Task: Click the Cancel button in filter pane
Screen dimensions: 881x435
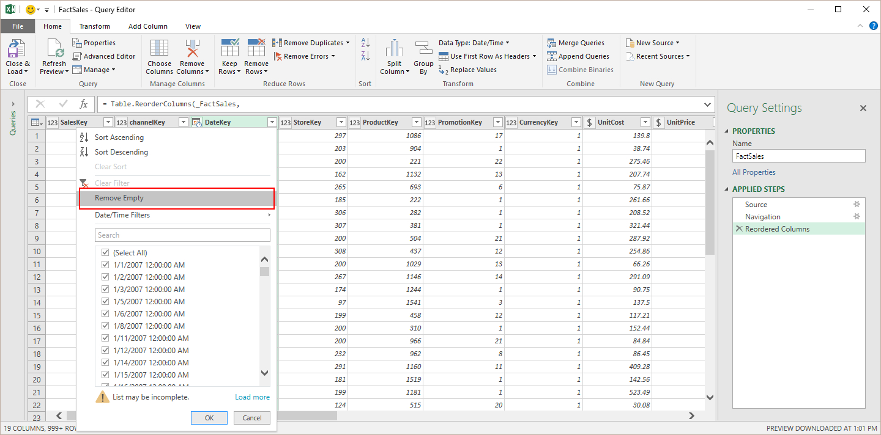Action: tap(251, 417)
